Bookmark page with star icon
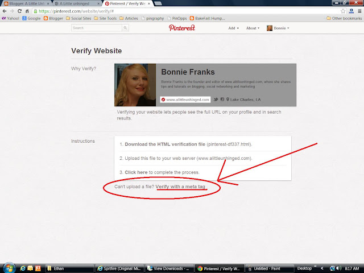364x273 pixels. click(x=343, y=11)
